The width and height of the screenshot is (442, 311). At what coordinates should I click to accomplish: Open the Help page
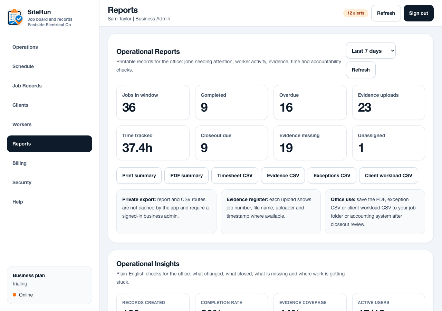coord(49,202)
